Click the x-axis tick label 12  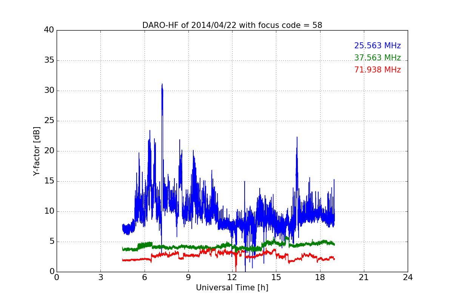click(x=232, y=277)
